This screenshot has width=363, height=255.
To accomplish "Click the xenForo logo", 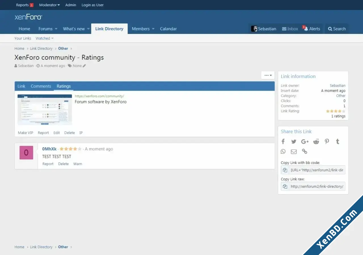I will 28,17.
